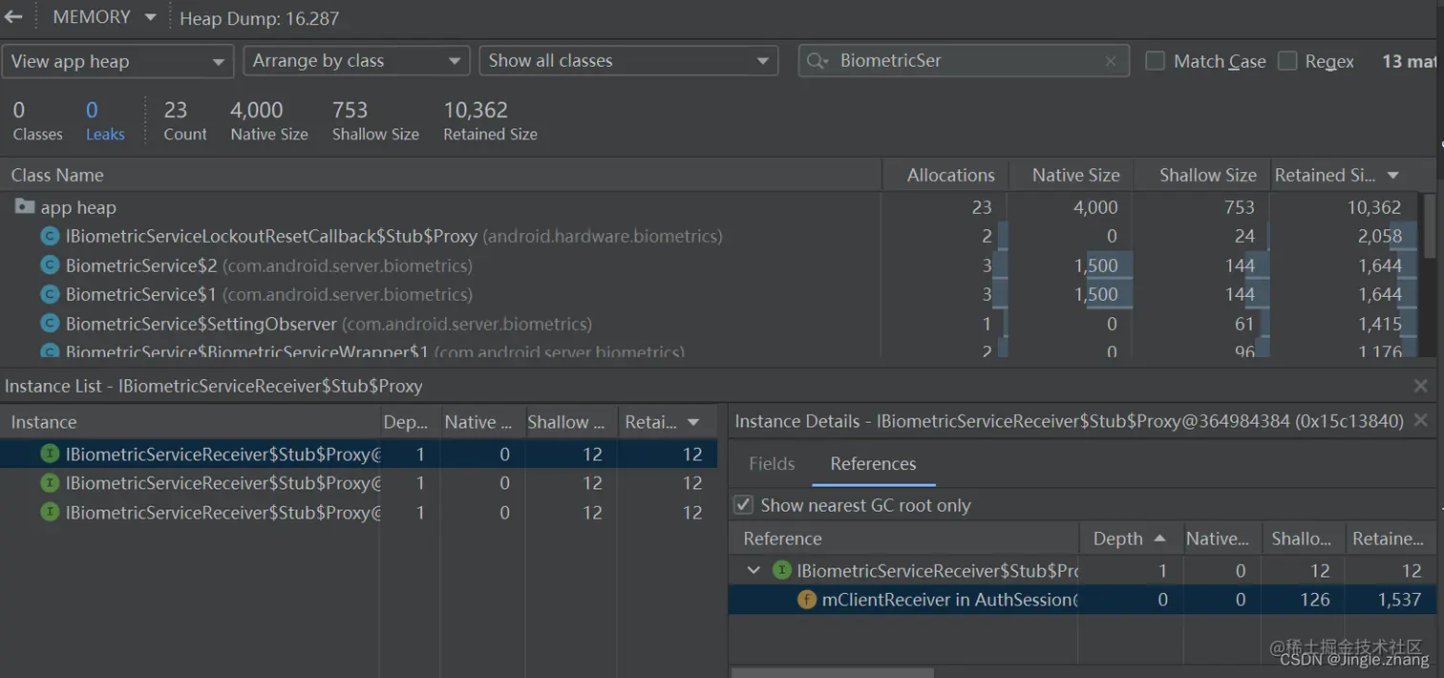Screen dimensions: 1444x678
Task: Sort by Allocations column header
Action: click(944, 175)
